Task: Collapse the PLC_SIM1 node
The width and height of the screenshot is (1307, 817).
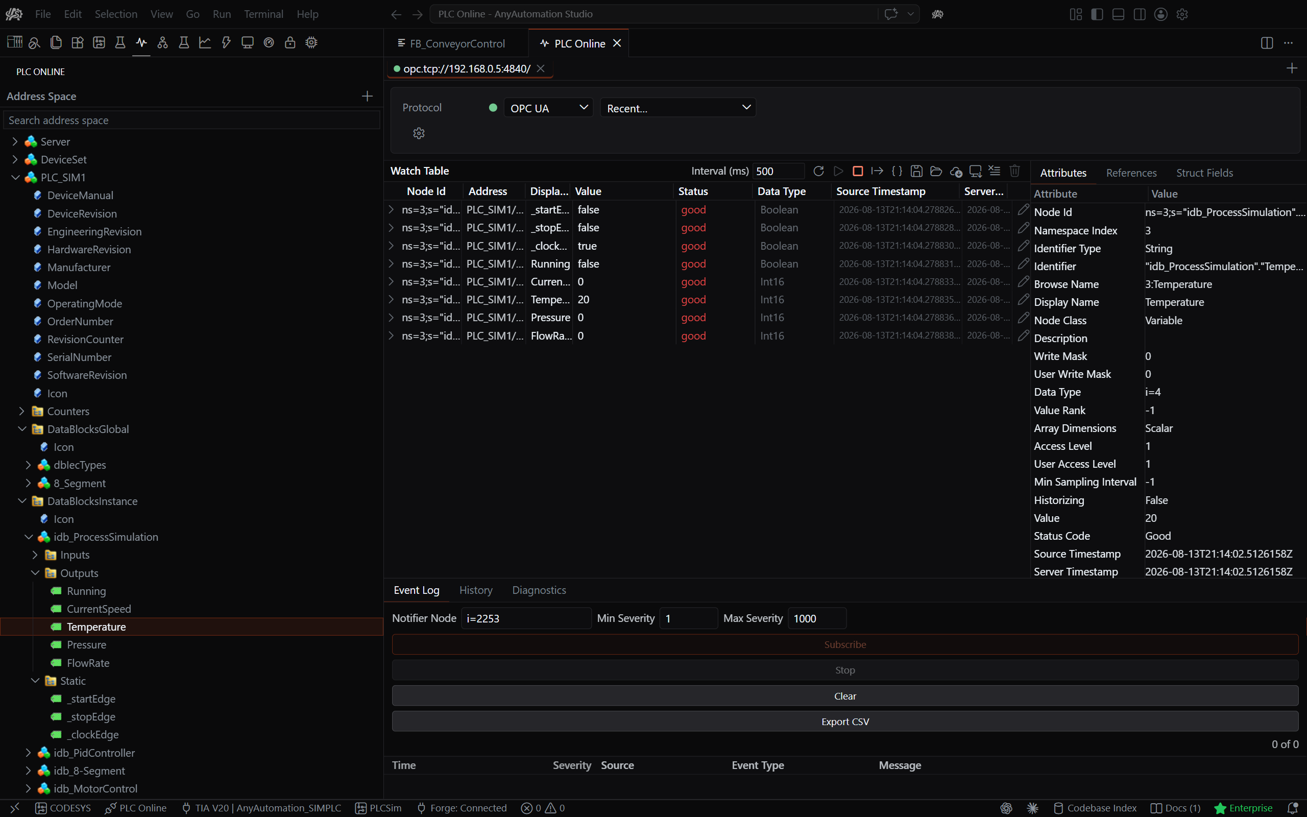Action: coord(15,177)
